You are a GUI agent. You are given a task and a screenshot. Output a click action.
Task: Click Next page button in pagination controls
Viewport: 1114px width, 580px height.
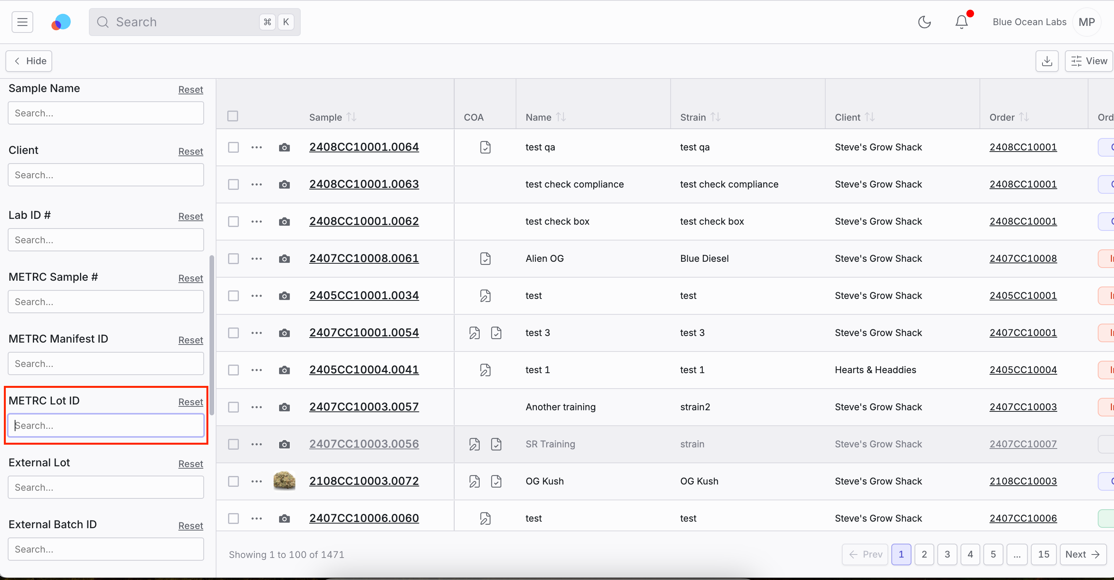click(1083, 554)
